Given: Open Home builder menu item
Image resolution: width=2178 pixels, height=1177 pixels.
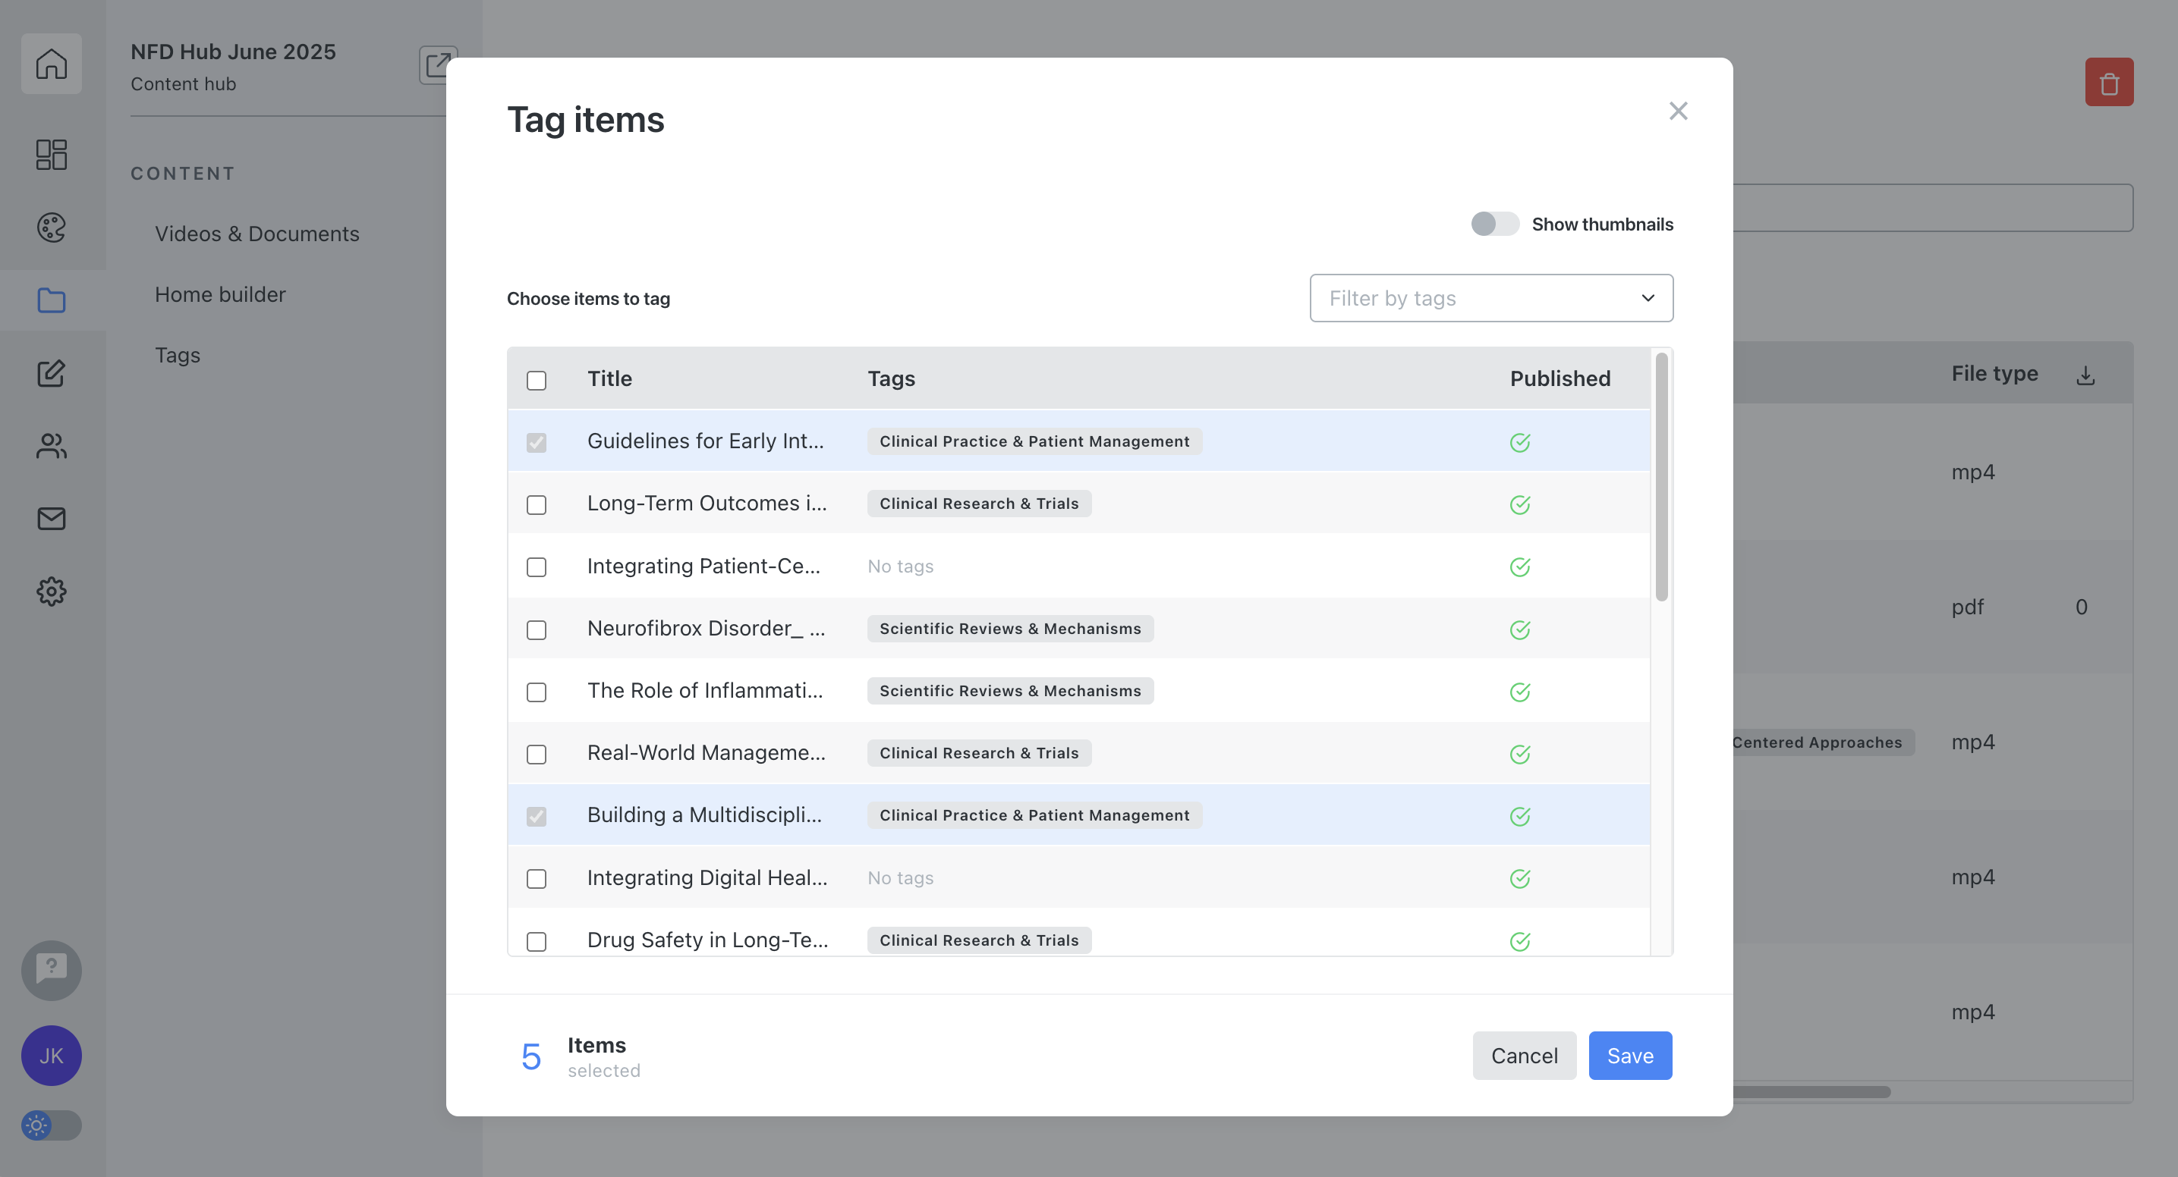Looking at the screenshot, I should pos(220,294).
